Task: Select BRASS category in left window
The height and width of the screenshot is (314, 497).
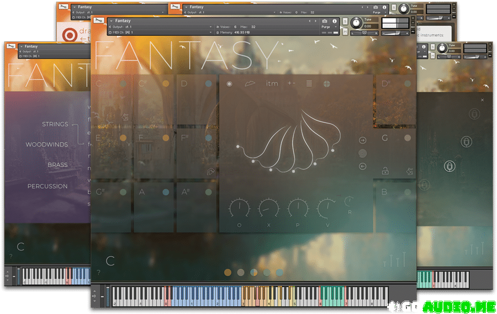Action: [57, 165]
